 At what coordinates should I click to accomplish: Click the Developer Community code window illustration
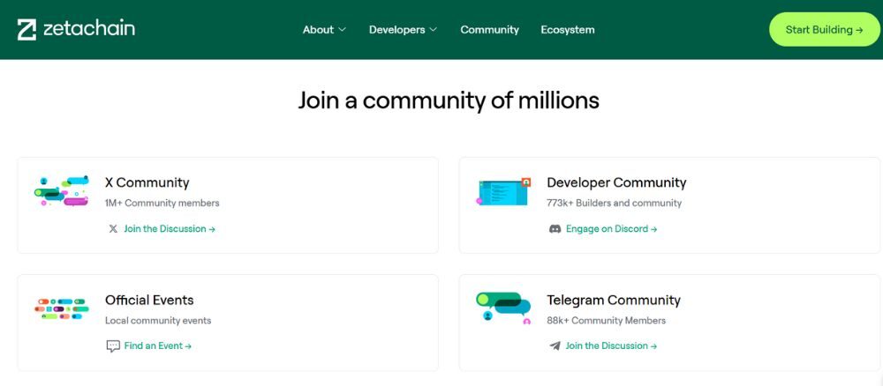click(503, 191)
